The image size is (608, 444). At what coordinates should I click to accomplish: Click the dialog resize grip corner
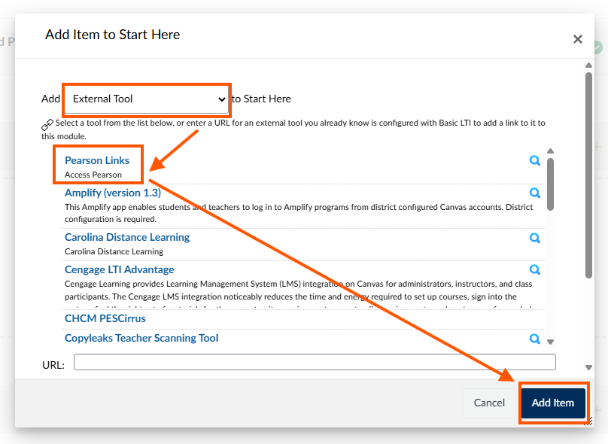tap(588, 421)
